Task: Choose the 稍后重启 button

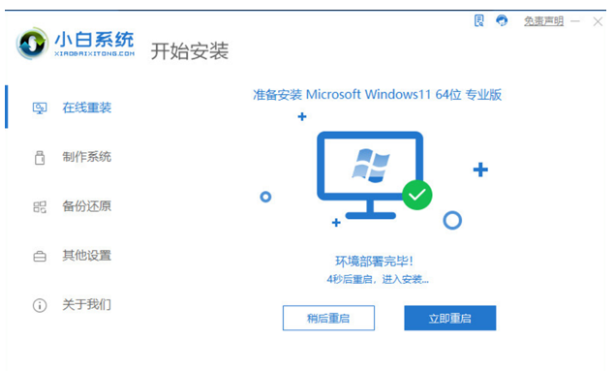Action: tap(328, 318)
